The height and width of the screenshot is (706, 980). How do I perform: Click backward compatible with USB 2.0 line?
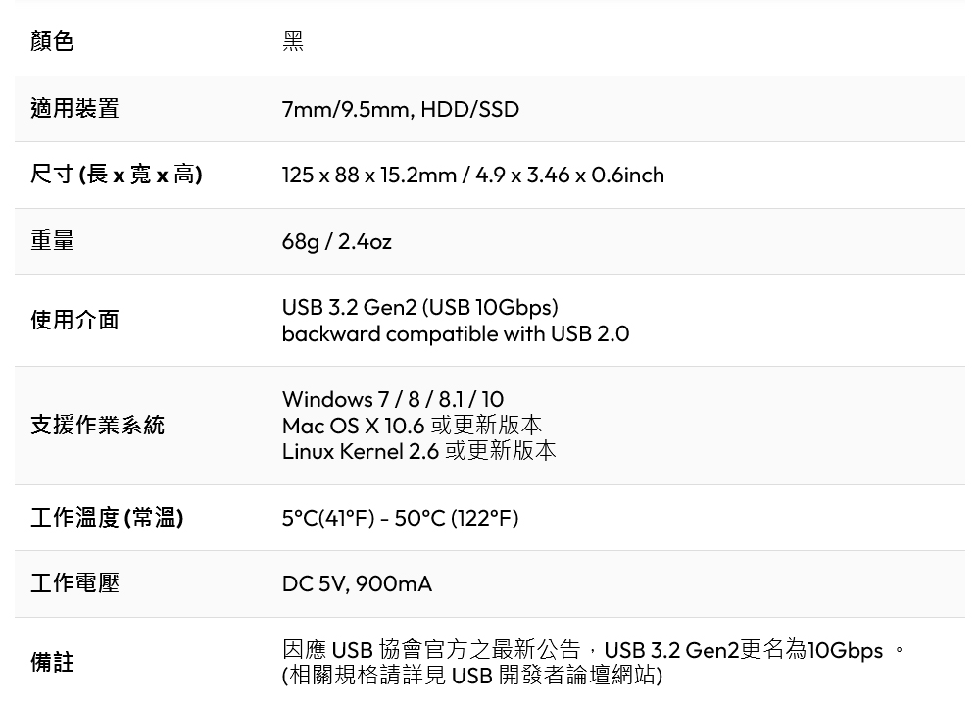(x=456, y=334)
